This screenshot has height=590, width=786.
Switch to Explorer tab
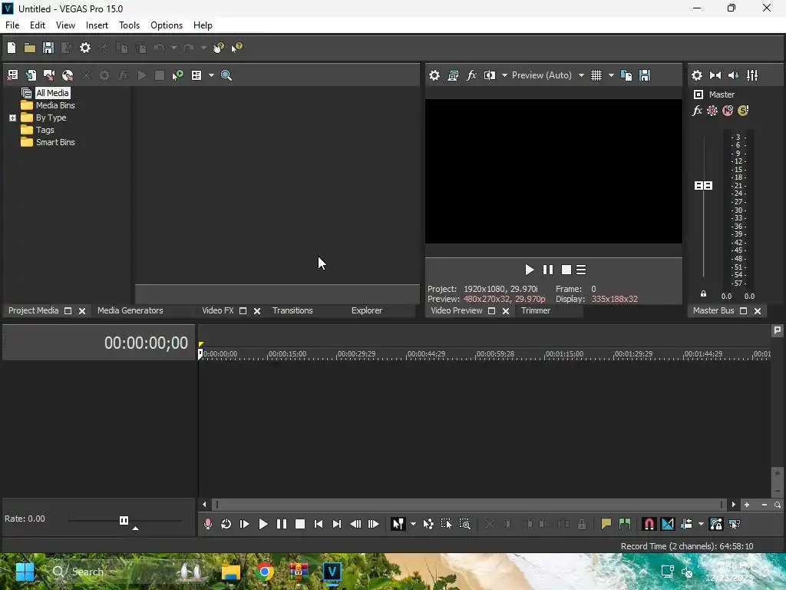coord(367,310)
